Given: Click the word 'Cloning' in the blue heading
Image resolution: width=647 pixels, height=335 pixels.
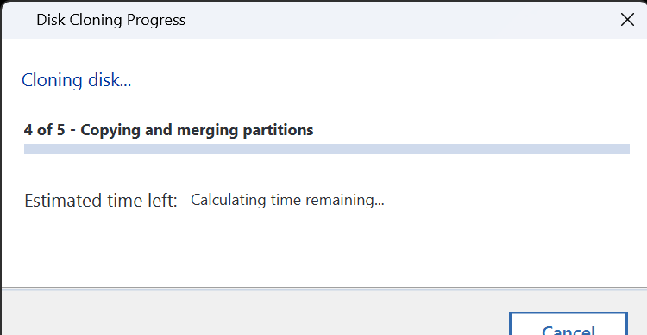Looking at the screenshot, I should [x=52, y=80].
